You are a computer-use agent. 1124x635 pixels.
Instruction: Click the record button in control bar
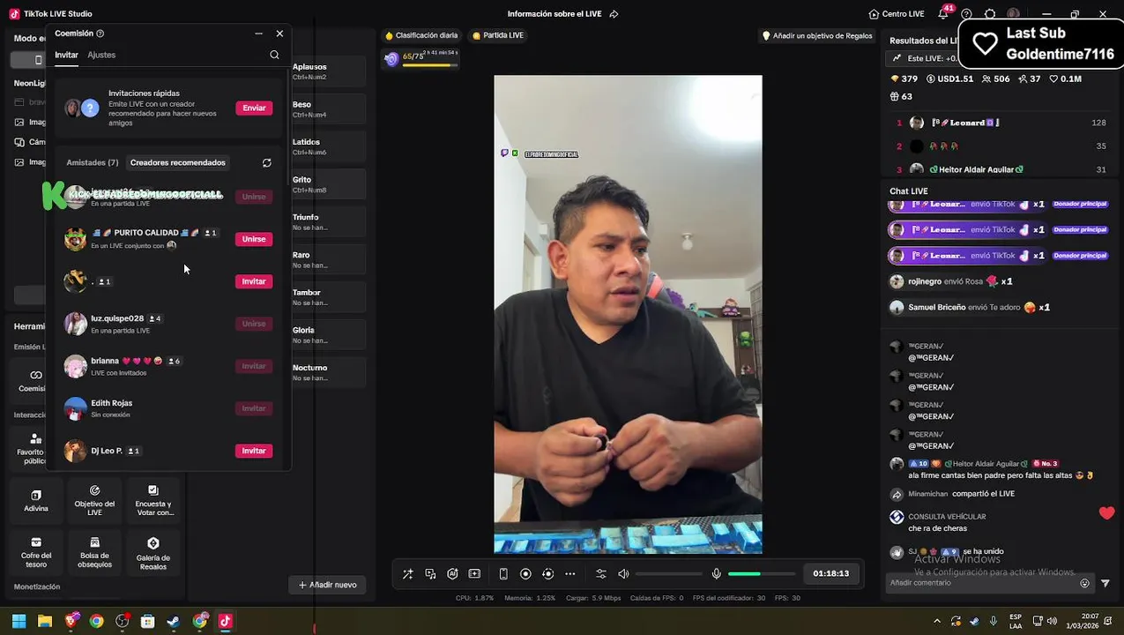click(525, 573)
